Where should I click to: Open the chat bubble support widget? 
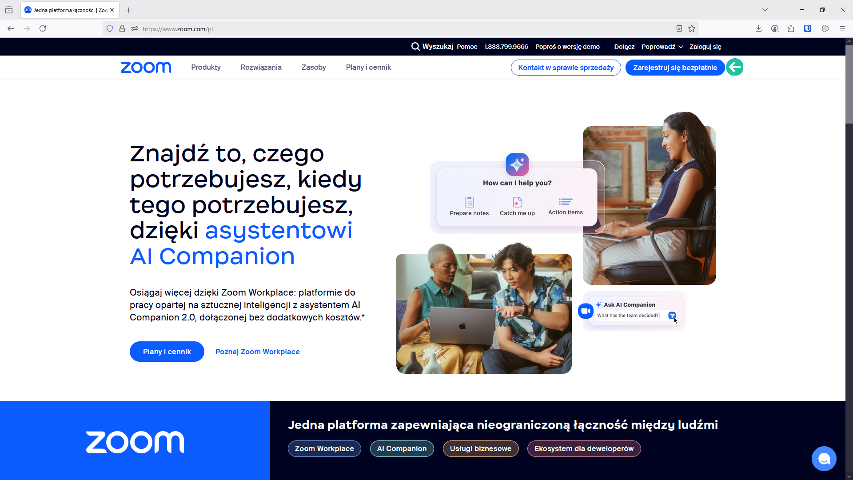tap(824, 458)
